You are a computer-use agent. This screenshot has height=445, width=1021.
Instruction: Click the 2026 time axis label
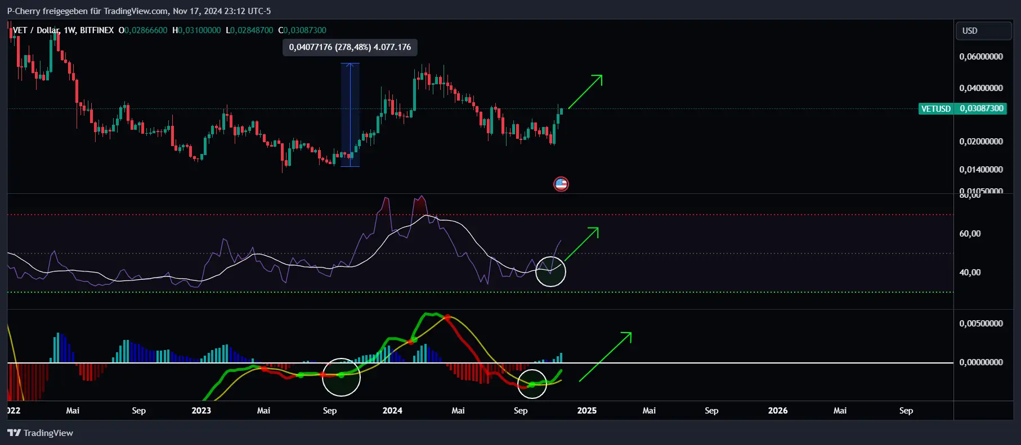778,411
